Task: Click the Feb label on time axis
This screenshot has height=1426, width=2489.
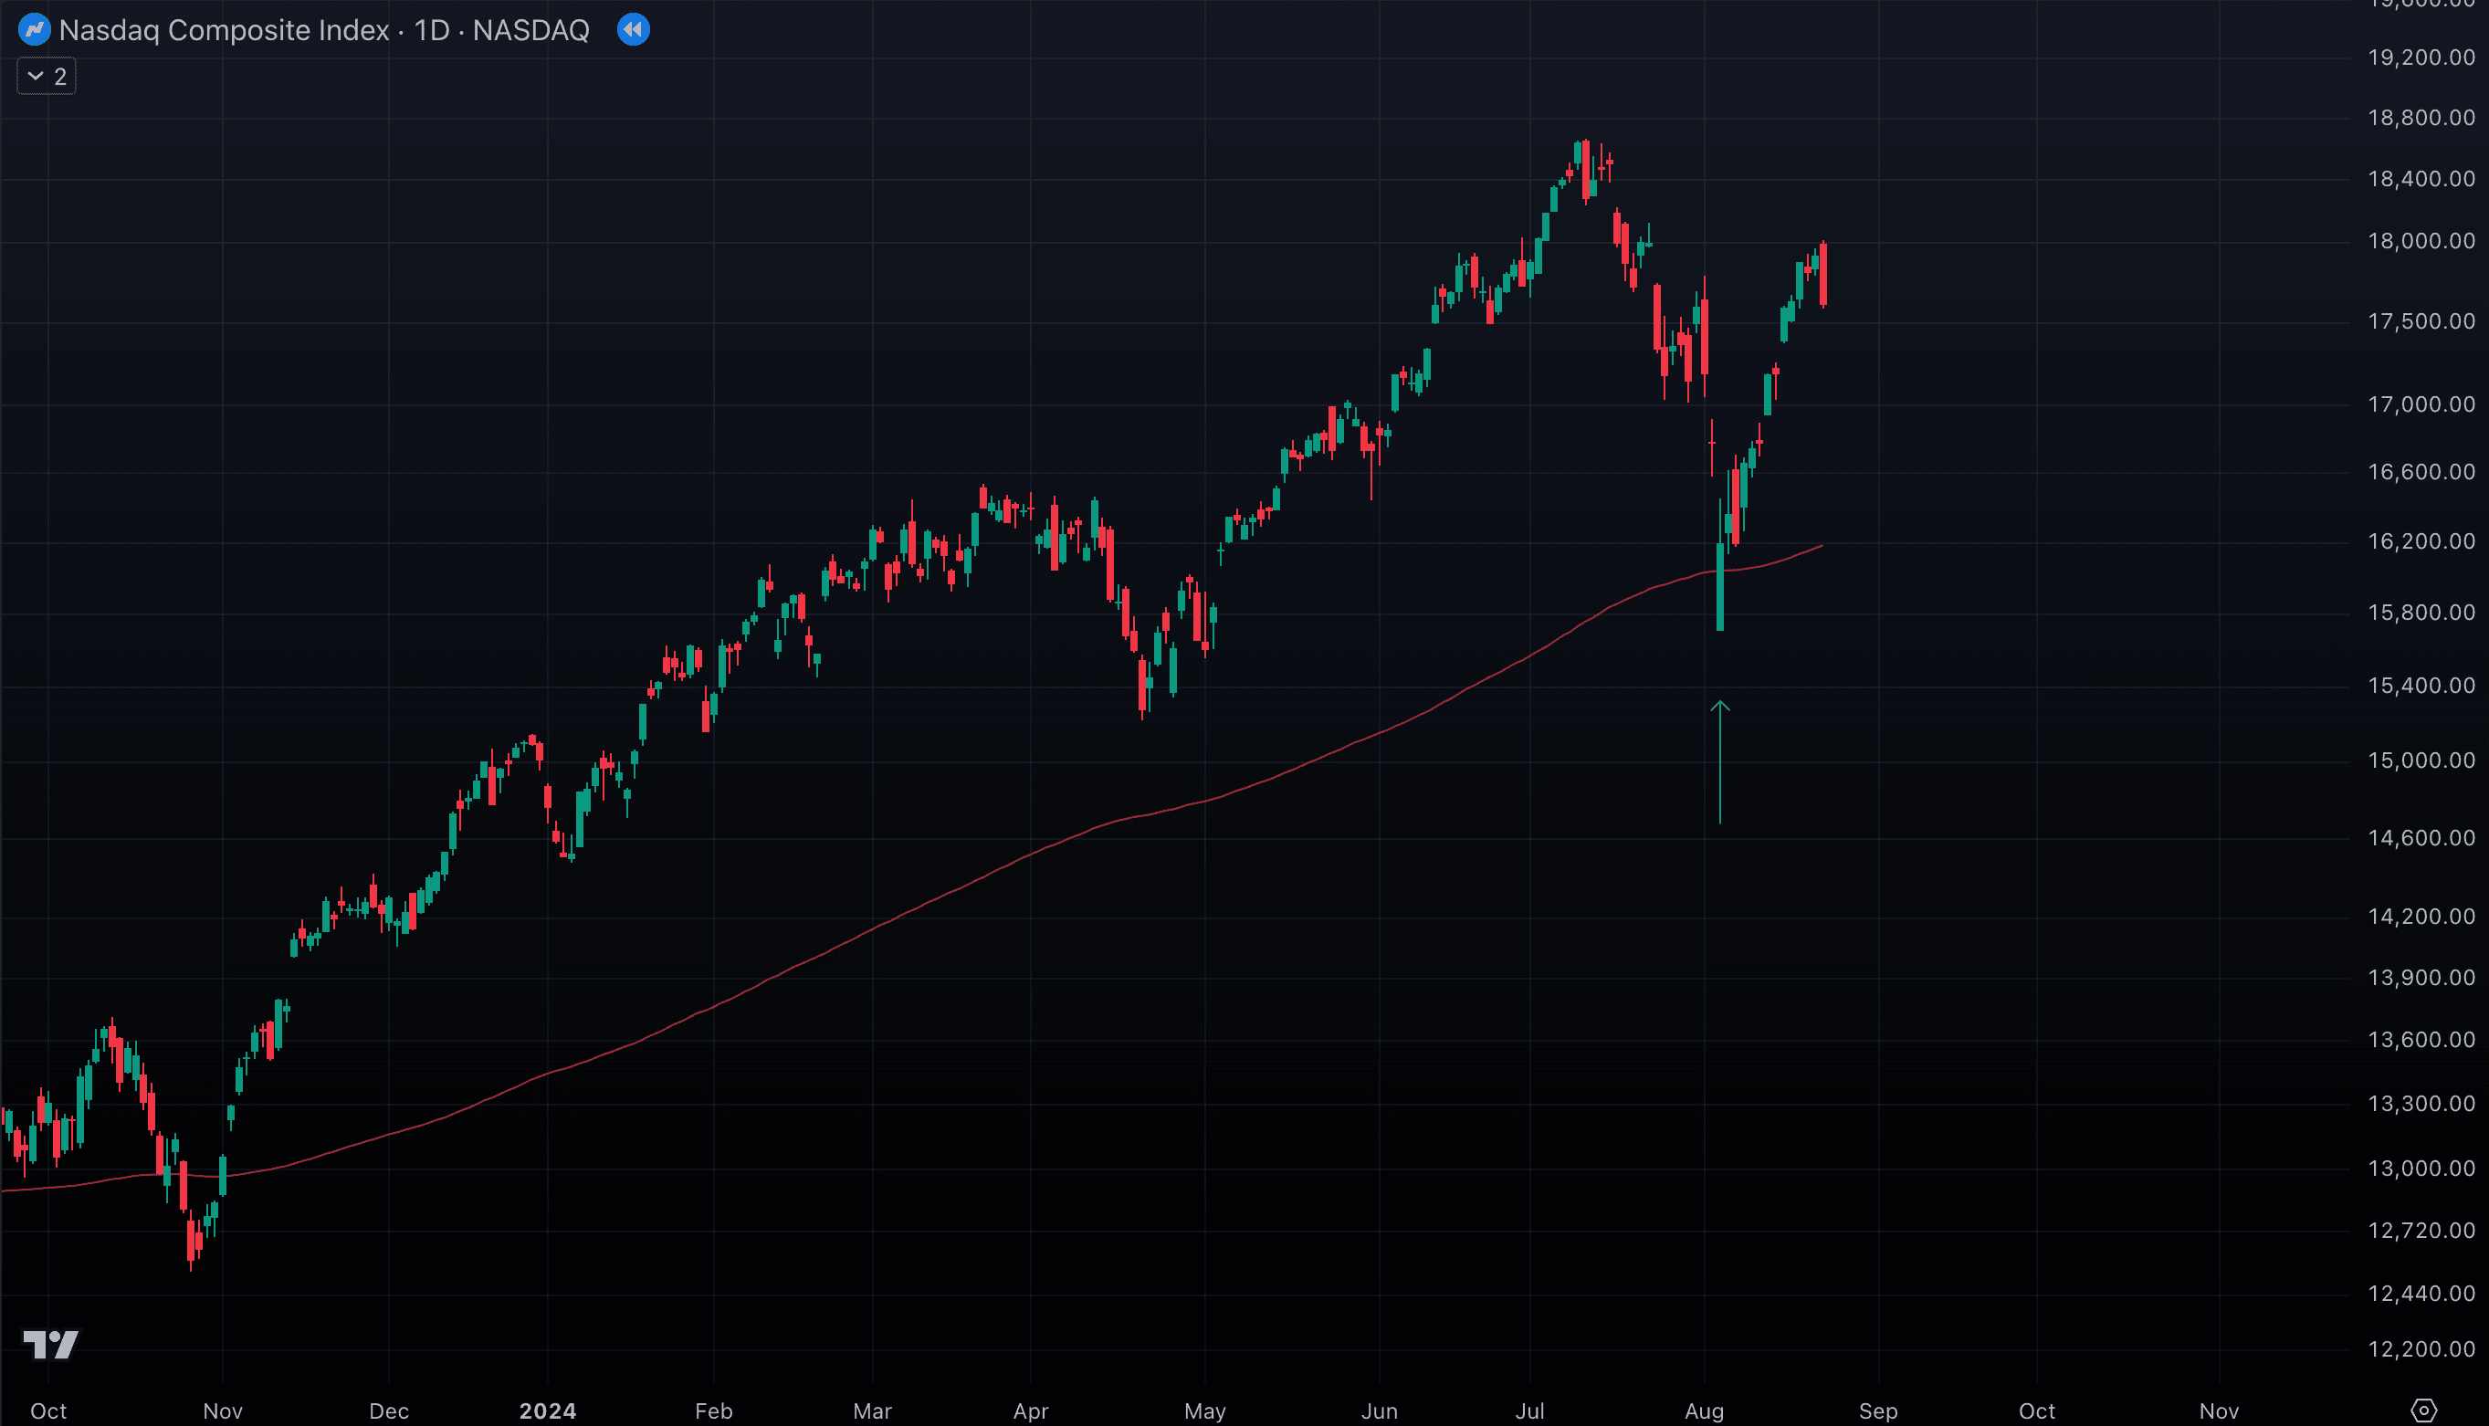Action: (x=713, y=1410)
